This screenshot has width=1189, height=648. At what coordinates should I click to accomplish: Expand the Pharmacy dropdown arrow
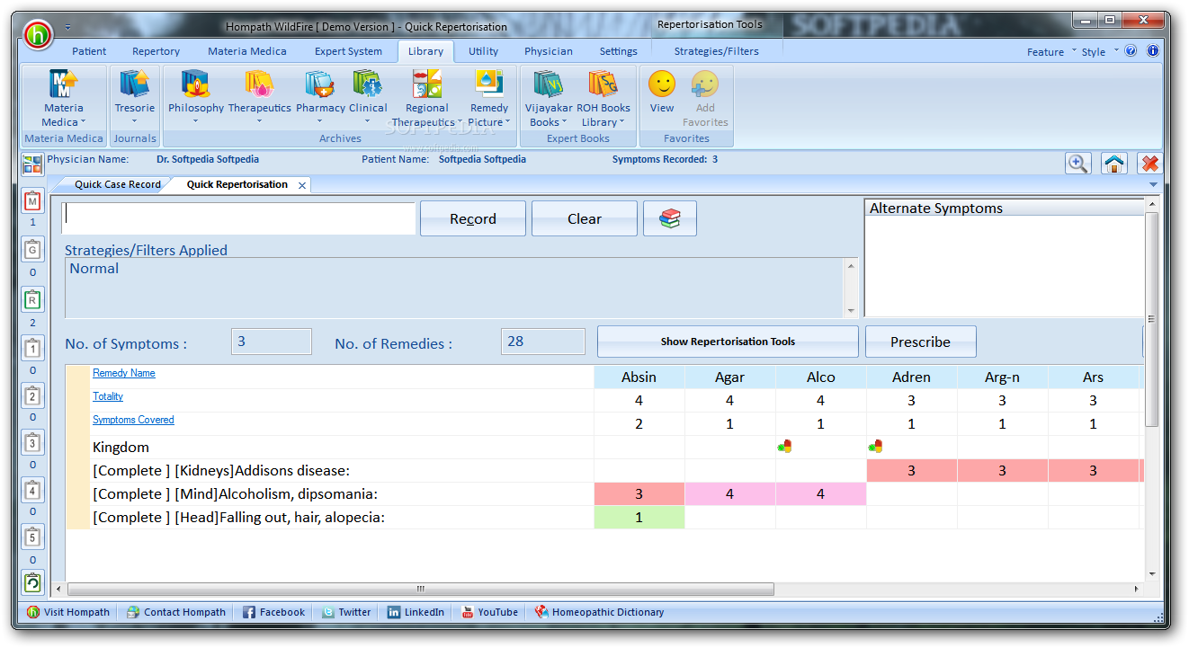click(x=319, y=121)
